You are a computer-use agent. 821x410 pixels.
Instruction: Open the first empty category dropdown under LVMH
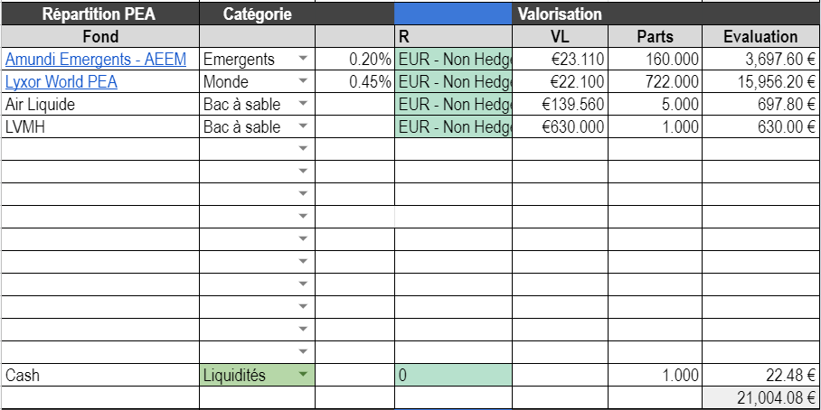(303, 148)
